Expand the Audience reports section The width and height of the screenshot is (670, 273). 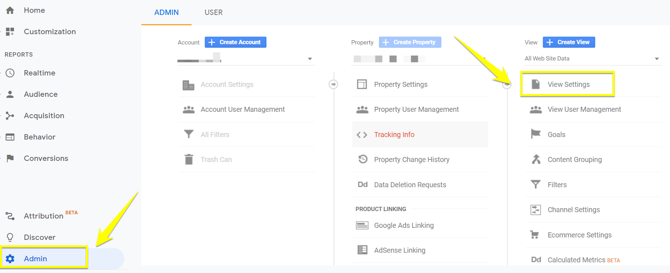[41, 94]
